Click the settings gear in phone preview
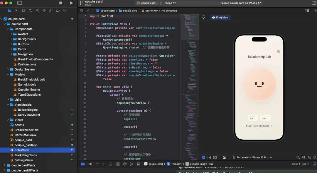 pyautogui.click(x=279, y=52)
